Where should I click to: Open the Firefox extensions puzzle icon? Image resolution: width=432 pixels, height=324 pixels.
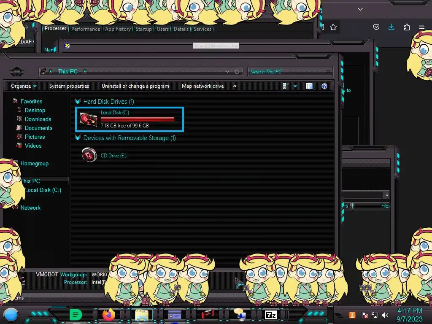coord(407,27)
